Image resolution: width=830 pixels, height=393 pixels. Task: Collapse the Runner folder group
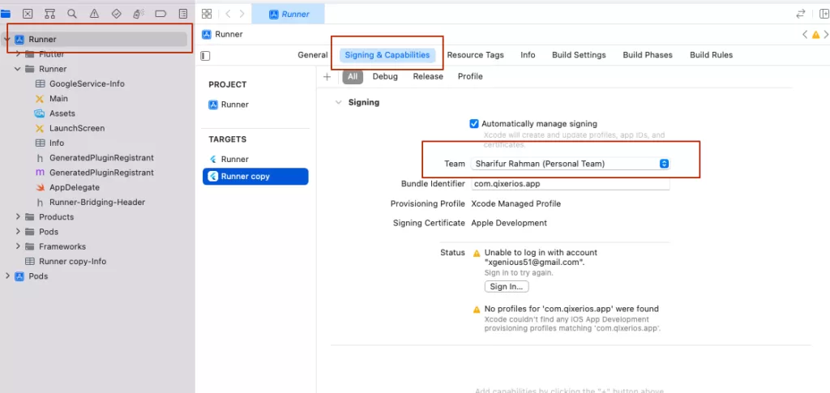click(x=18, y=69)
